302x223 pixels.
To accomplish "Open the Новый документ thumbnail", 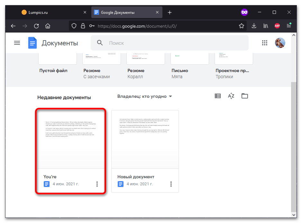I will (x=145, y=139).
